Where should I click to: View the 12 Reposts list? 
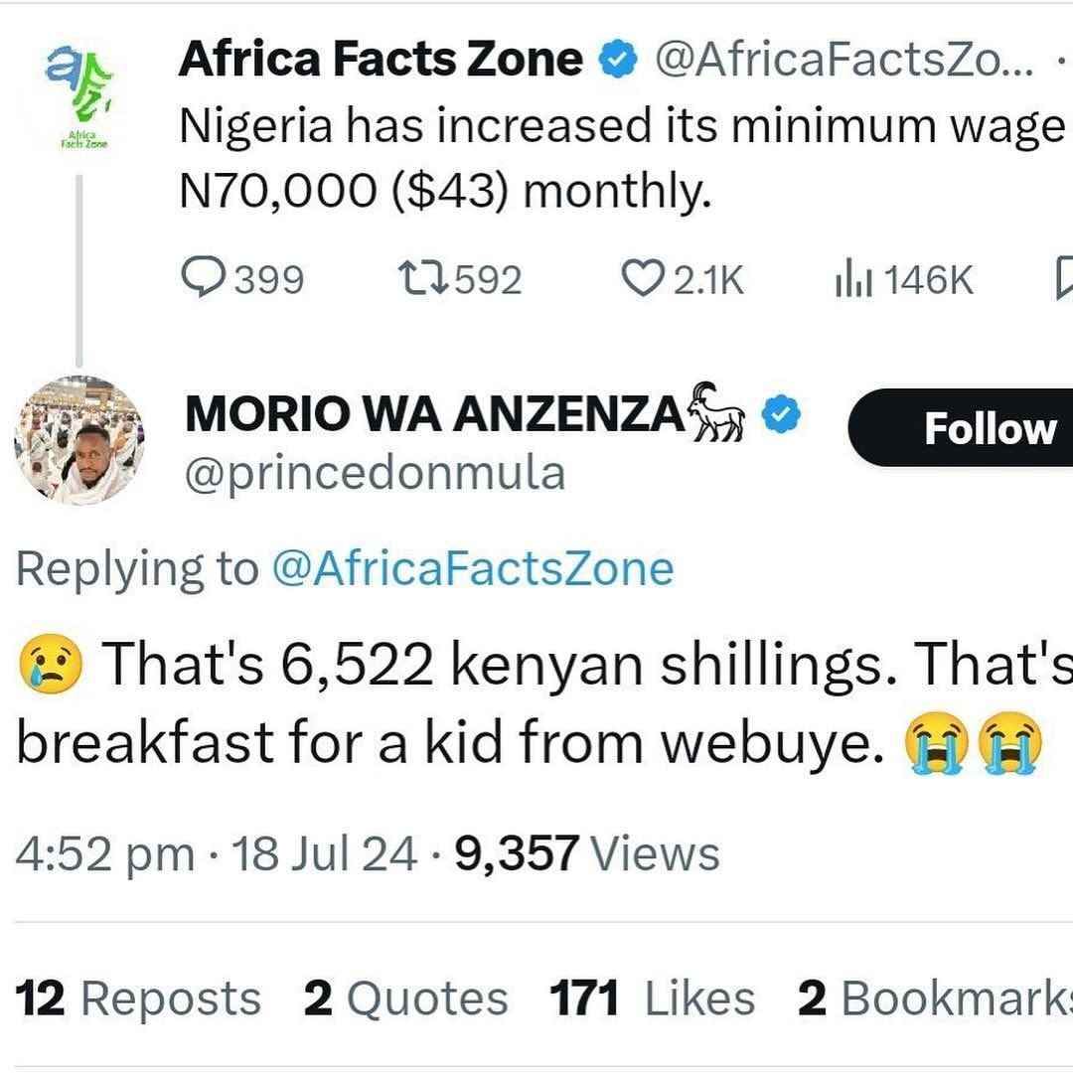pyautogui.click(x=138, y=997)
